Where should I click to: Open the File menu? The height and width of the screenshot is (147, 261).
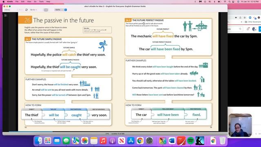[17, 2]
